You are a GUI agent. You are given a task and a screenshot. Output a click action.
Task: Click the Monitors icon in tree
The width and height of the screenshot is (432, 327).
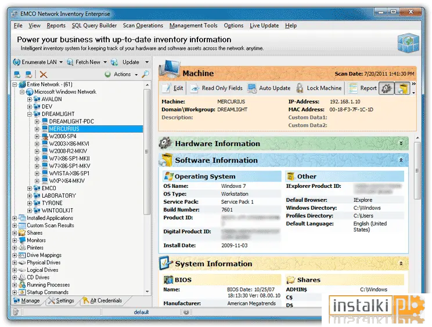pyautogui.click(x=22, y=240)
